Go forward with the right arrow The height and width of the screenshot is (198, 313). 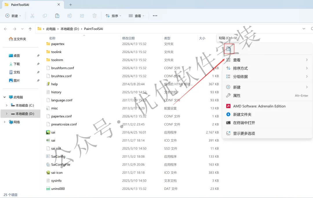click(x=14, y=29)
